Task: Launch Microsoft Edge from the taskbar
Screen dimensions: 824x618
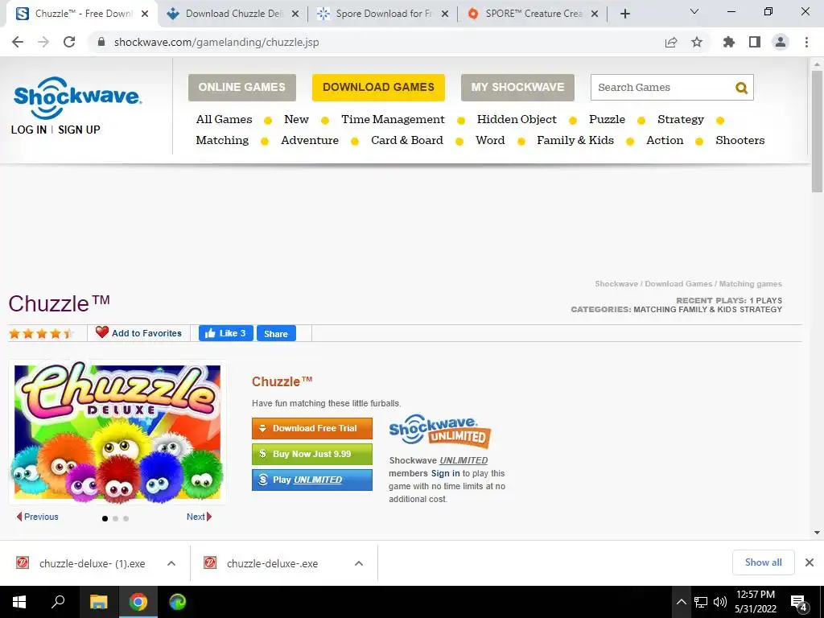Action: (x=178, y=602)
